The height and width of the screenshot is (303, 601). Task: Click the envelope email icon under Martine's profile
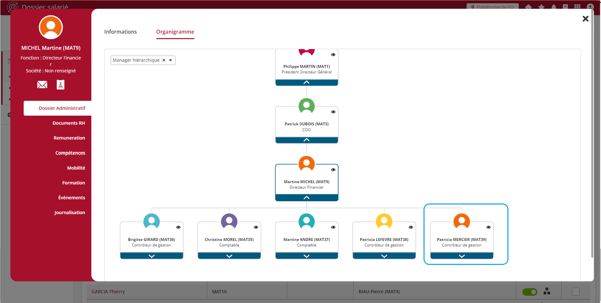point(42,85)
